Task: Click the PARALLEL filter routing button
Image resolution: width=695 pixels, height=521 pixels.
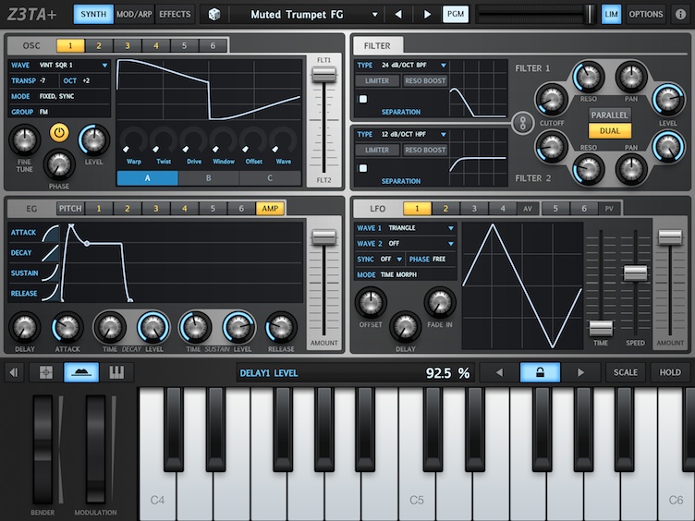Action: tap(609, 115)
